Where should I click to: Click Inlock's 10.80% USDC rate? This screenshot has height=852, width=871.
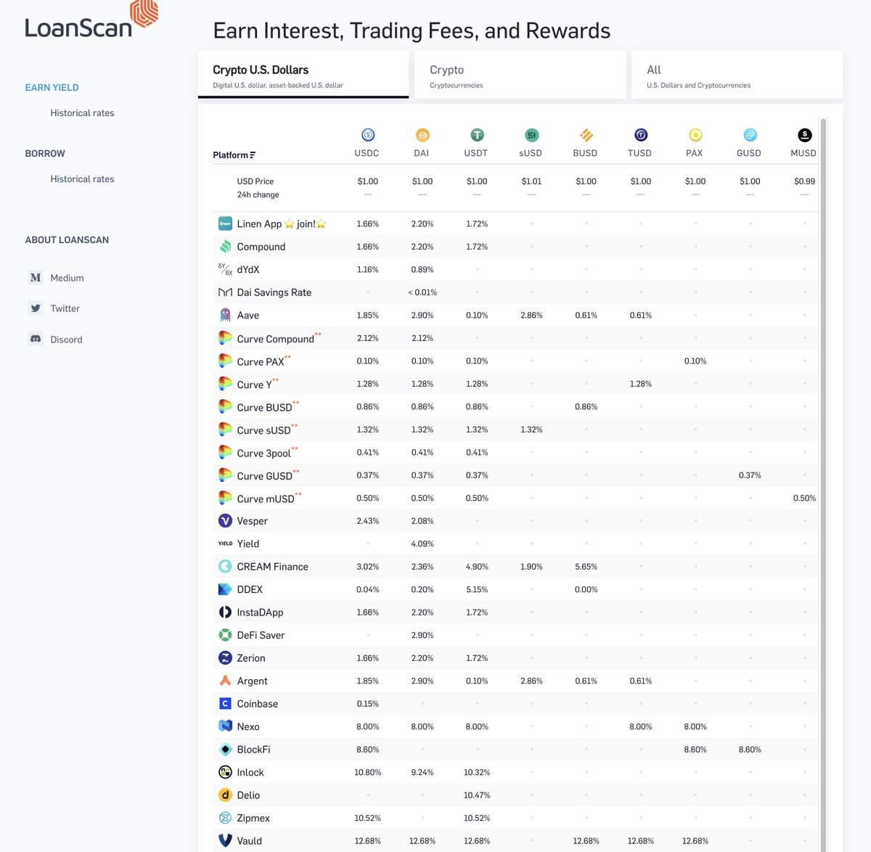click(368, 772)
